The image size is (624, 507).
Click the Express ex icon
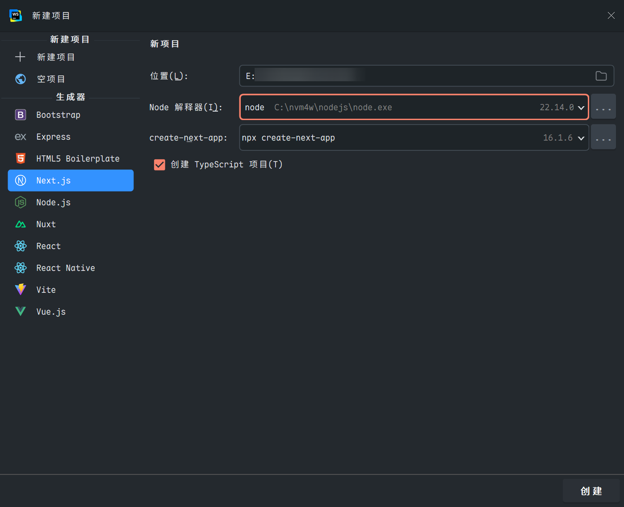[21, 137]
